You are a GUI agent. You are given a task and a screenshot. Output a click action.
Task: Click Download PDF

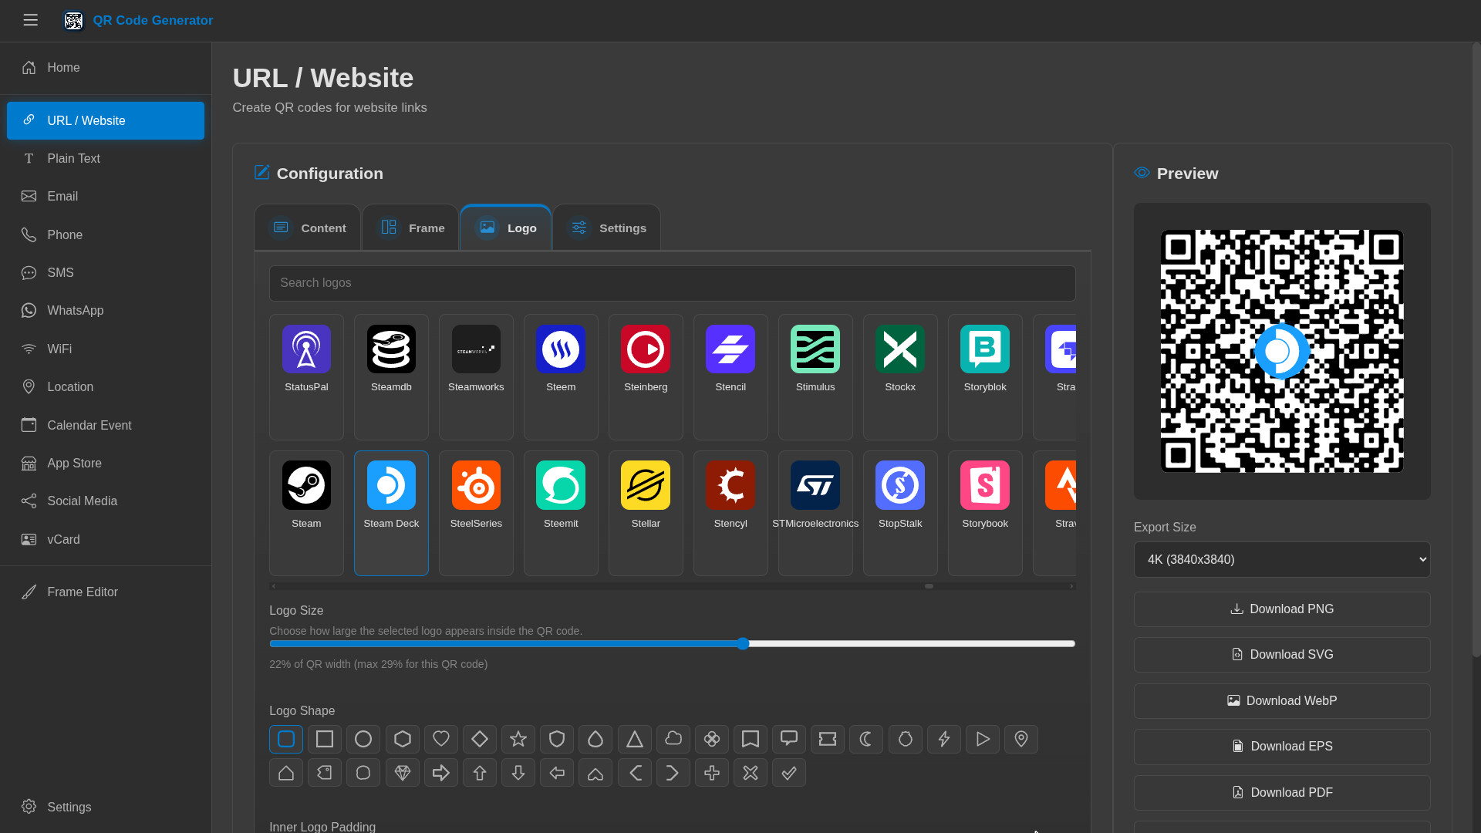click(x=1282, y=793)
